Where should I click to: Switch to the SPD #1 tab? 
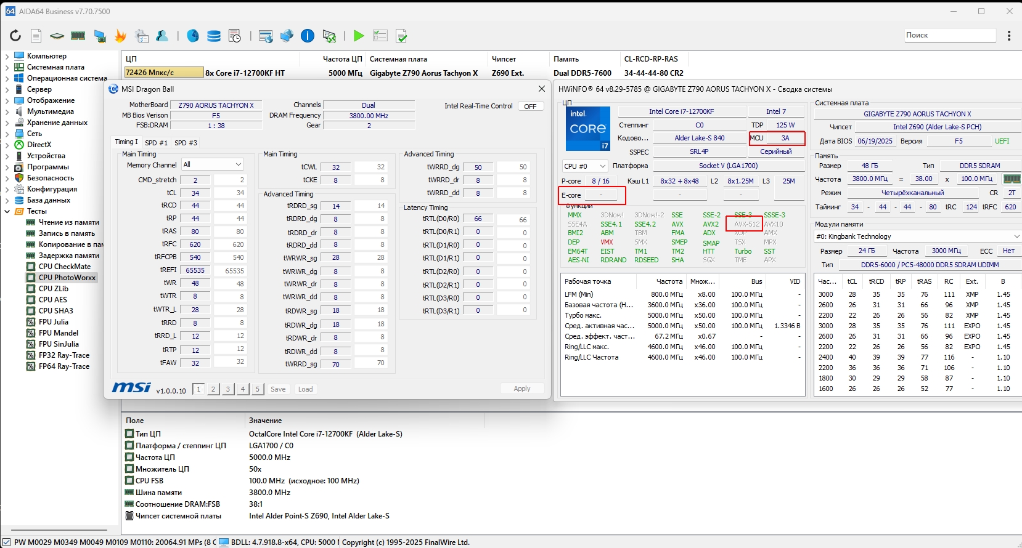(x=156, y=143)
